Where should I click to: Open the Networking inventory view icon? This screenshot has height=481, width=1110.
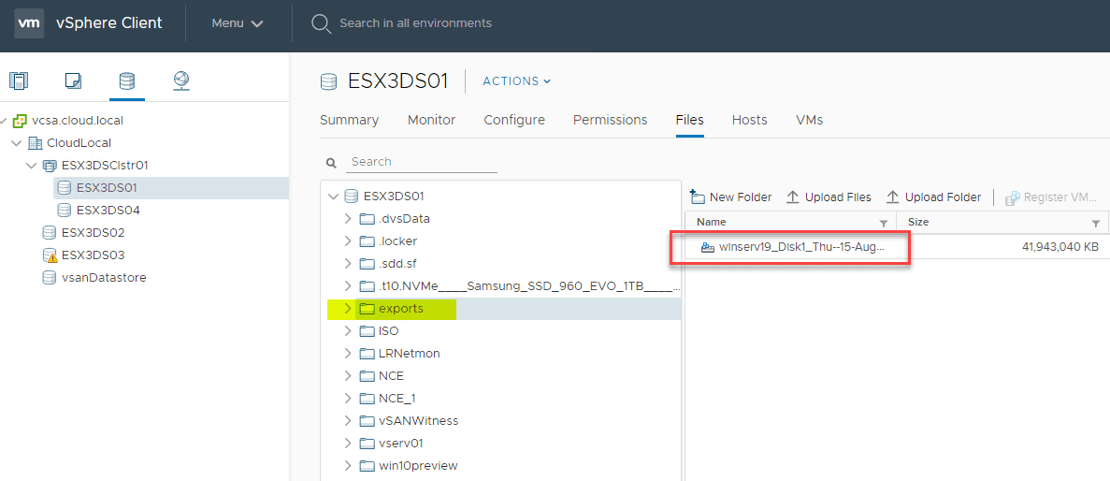180,80
